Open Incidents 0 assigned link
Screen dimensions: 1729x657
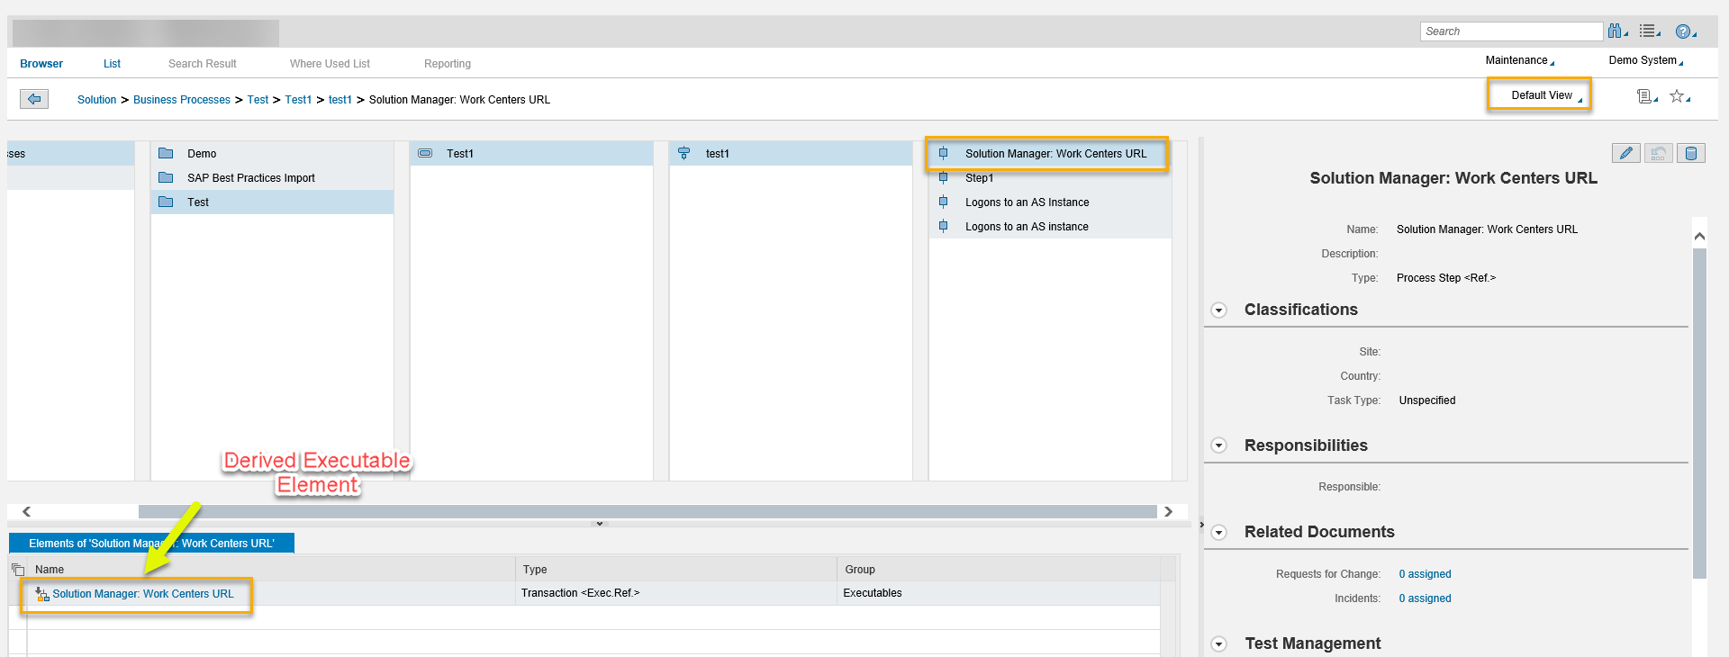(1425, 598)
